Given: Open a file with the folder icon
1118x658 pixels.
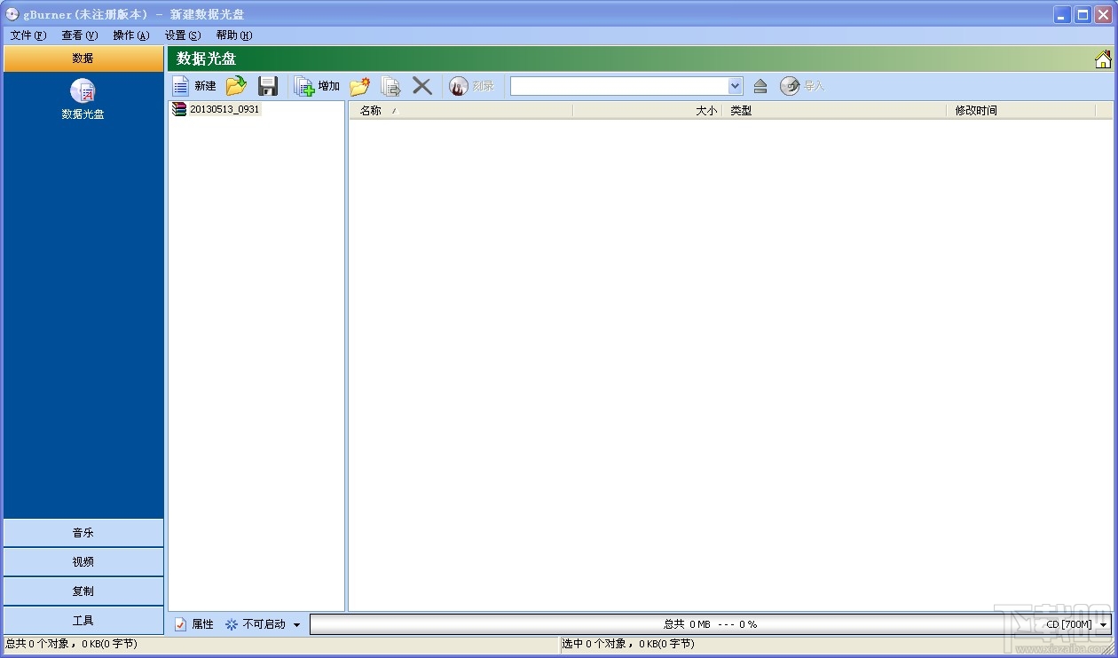Looking at the screenshot, I should coord(236,86).
